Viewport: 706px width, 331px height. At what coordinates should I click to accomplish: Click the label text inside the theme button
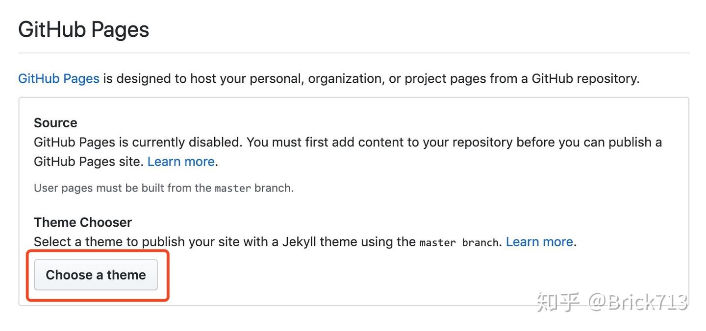96,275
